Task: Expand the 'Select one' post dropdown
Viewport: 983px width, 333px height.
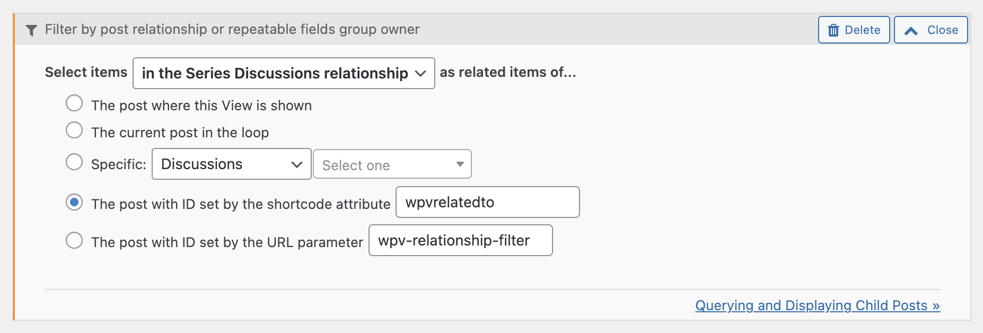Action: click(x=392, y=164)
